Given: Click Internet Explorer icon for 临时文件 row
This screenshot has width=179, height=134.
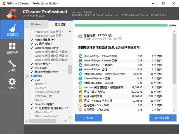Looking at the screenshot, I should [80, 74].
